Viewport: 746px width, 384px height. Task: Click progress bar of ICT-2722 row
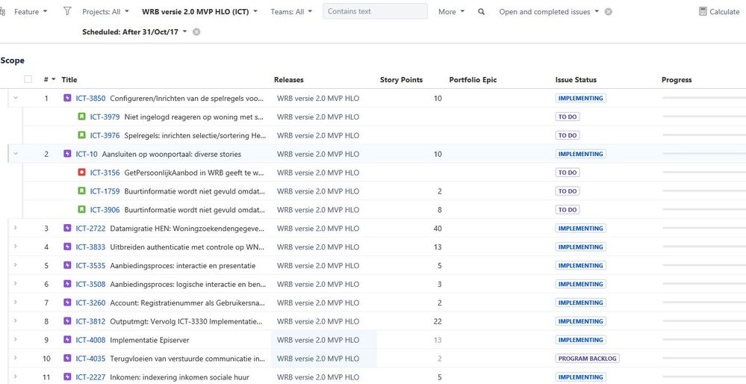click(704, 228)
